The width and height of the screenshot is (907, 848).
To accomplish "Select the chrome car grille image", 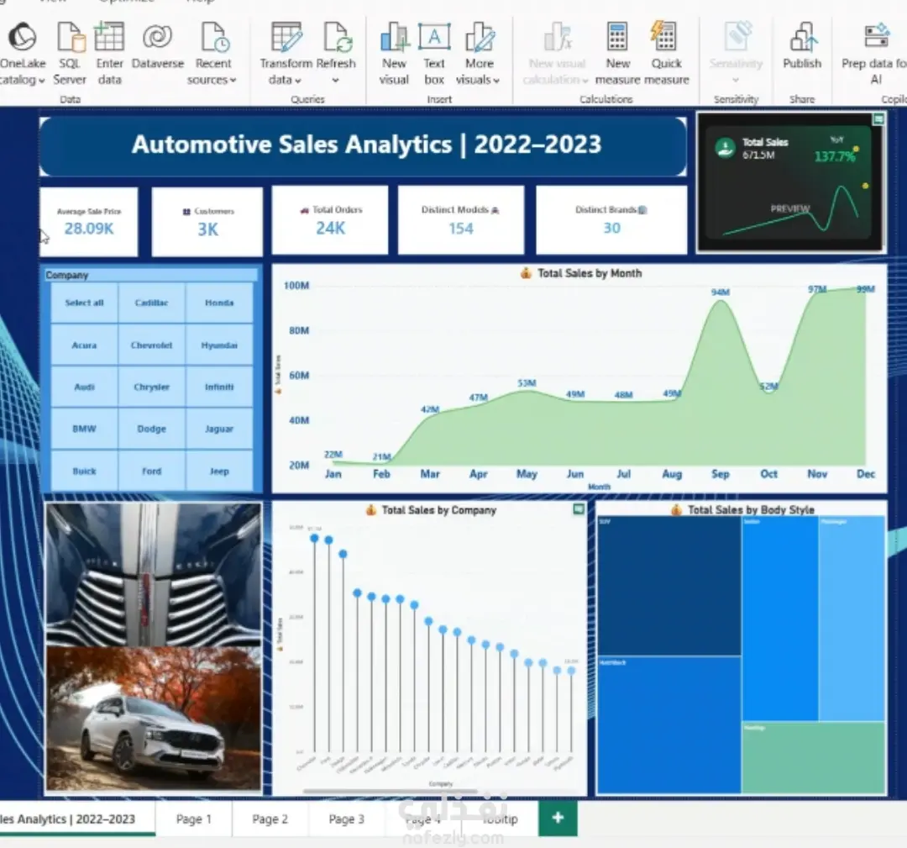I will (x=154, y=574).
